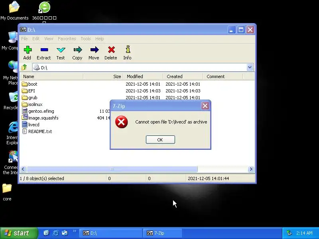Click the horizontal scrollbar thumb
Screen dimensions: 319x239
click(112, 169)
